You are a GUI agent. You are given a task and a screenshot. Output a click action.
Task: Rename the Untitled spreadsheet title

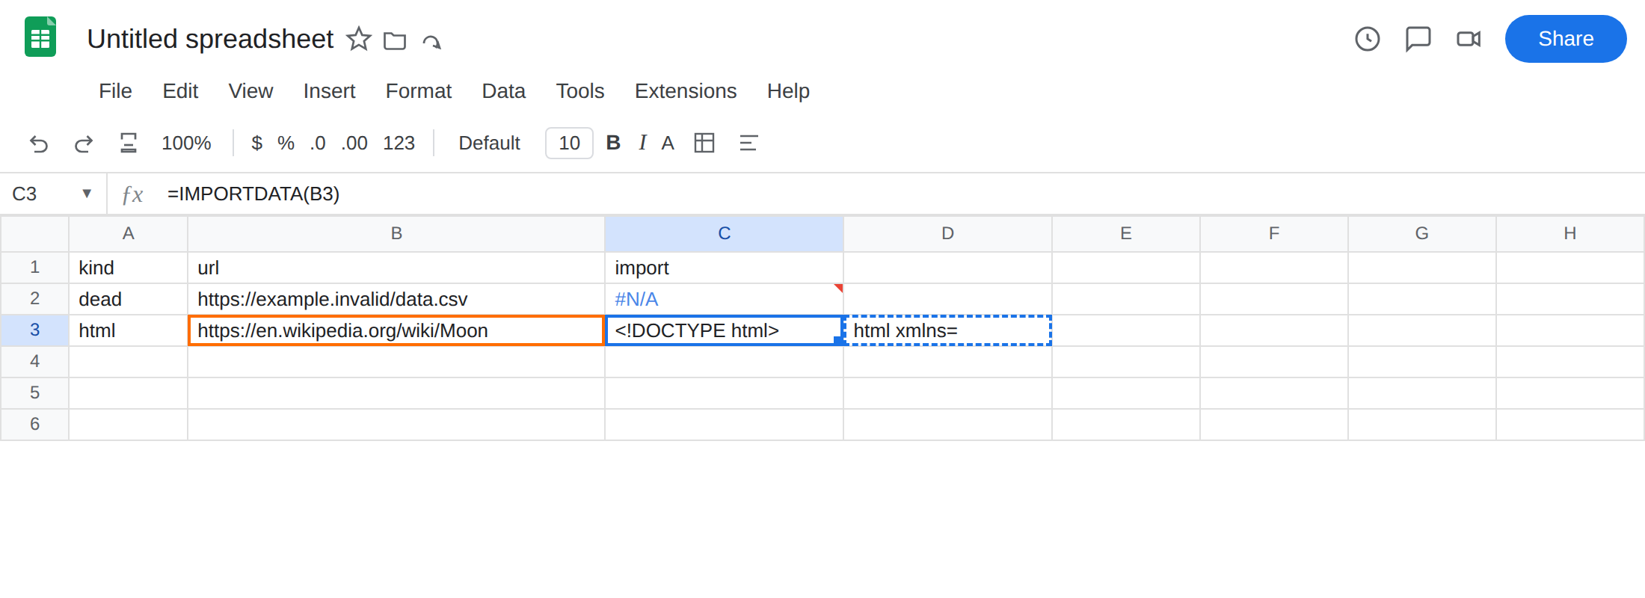coord(210,39)
